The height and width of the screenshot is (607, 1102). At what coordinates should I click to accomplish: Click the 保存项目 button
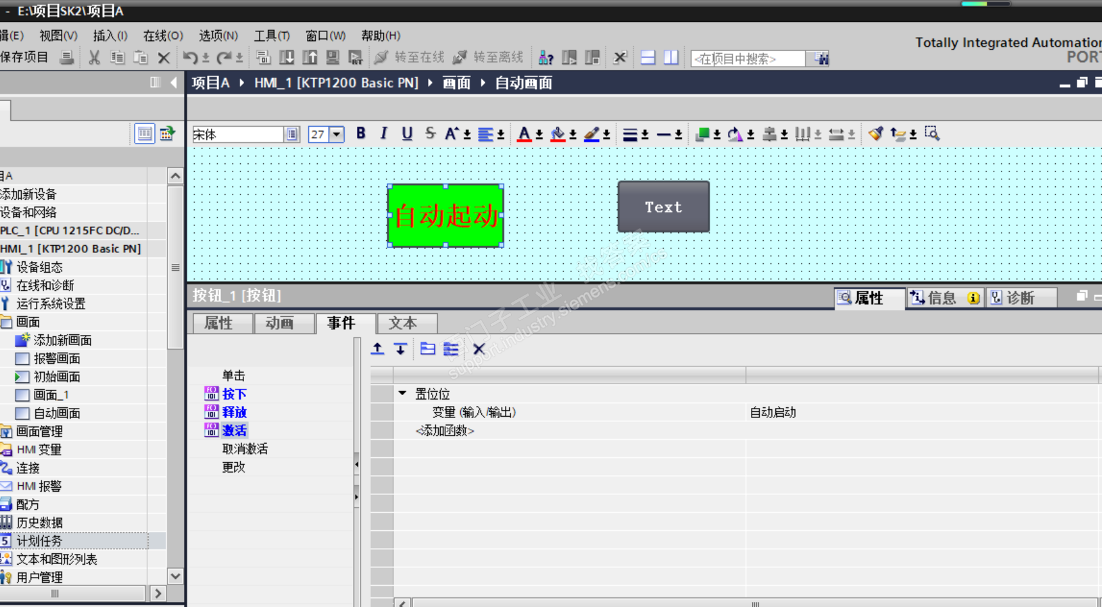[24, 57]
